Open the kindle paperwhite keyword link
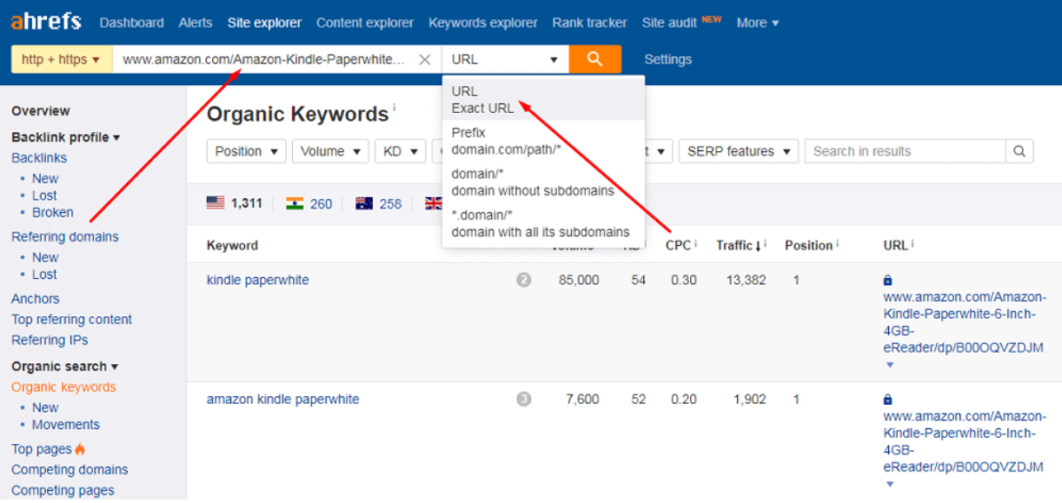This screenshot has height=503, width=1062. click(x=257, y=280)
